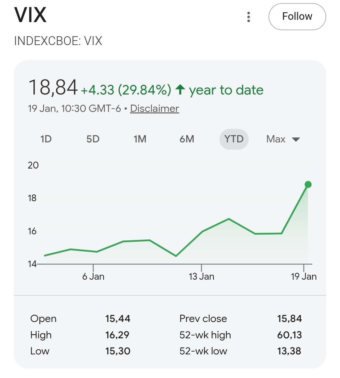Show the 1M chart range
The height and width of the screenshot is (378, 340).
coord(140,139)
